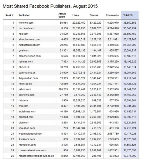Click the Total FB column header
Viewport: 143px width, 161px height.
coord(128,15)
